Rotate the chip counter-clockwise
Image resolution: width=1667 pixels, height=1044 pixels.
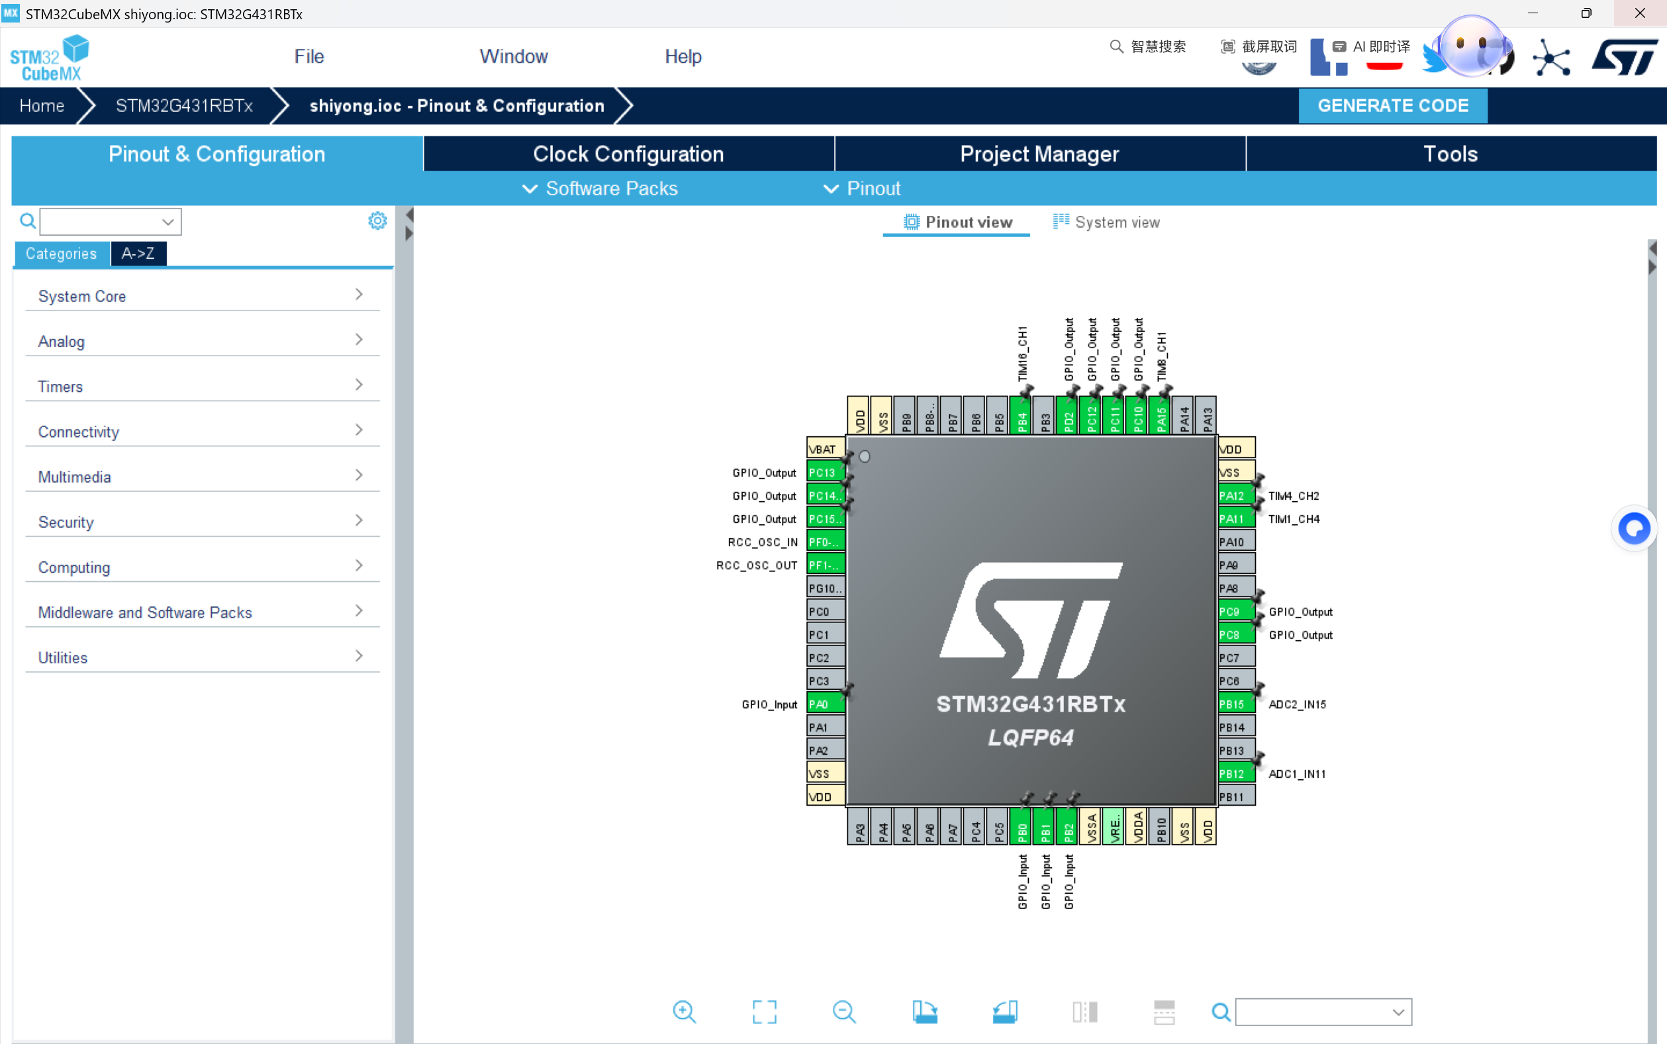pos(1004,1012)
